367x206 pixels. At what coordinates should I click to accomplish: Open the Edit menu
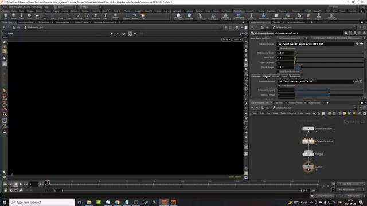point(10,7)
